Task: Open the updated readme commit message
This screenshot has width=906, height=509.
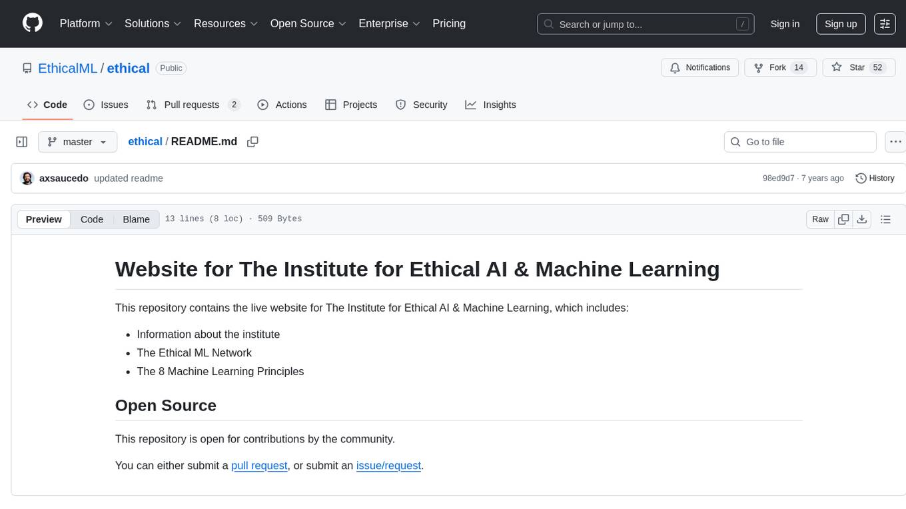Action: (x=129, y=178)
